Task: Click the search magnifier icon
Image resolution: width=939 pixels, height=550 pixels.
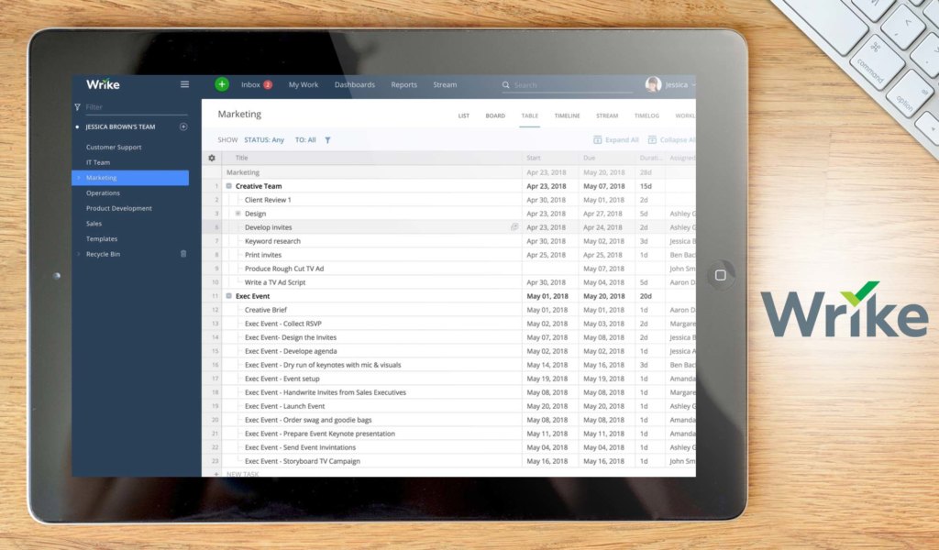Action: click(x=506, y=84)
